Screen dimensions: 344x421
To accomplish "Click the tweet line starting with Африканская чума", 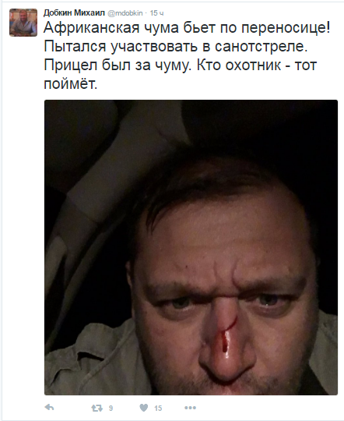I will point(187,27).
